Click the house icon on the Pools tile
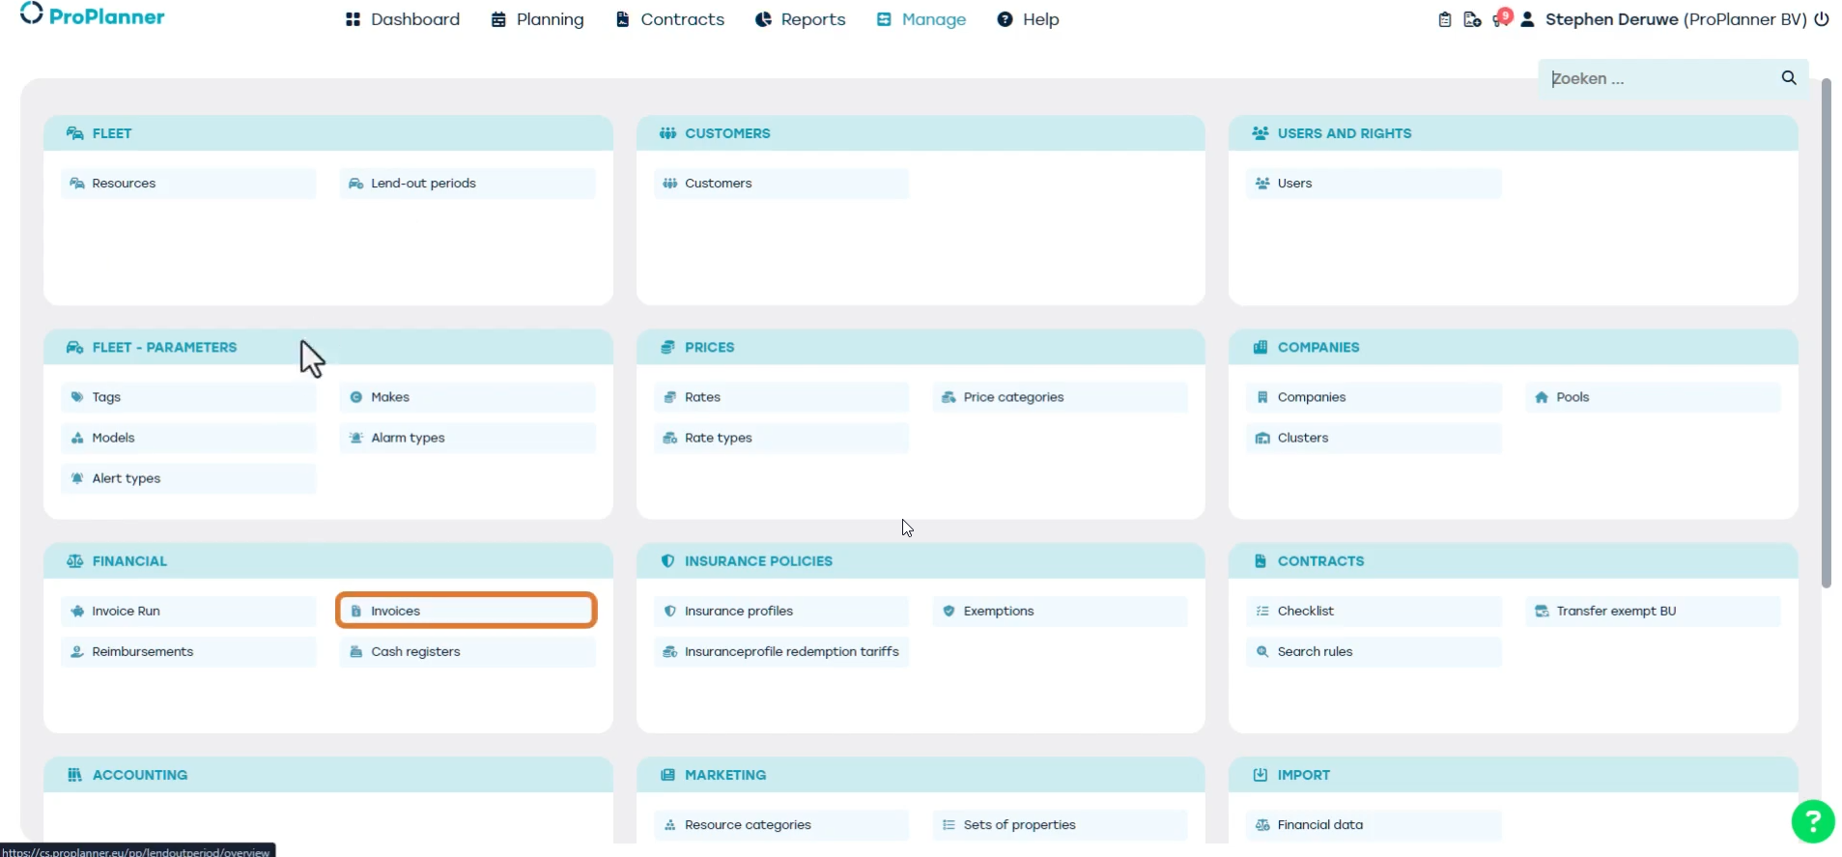This screenshot has height=857, width=1842. pos(1542,397)
